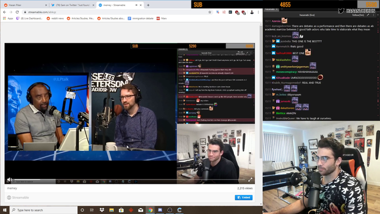This screenshot has height=214, width=380.
Task: Click the Streamable logo link
Action: (18, 197)
